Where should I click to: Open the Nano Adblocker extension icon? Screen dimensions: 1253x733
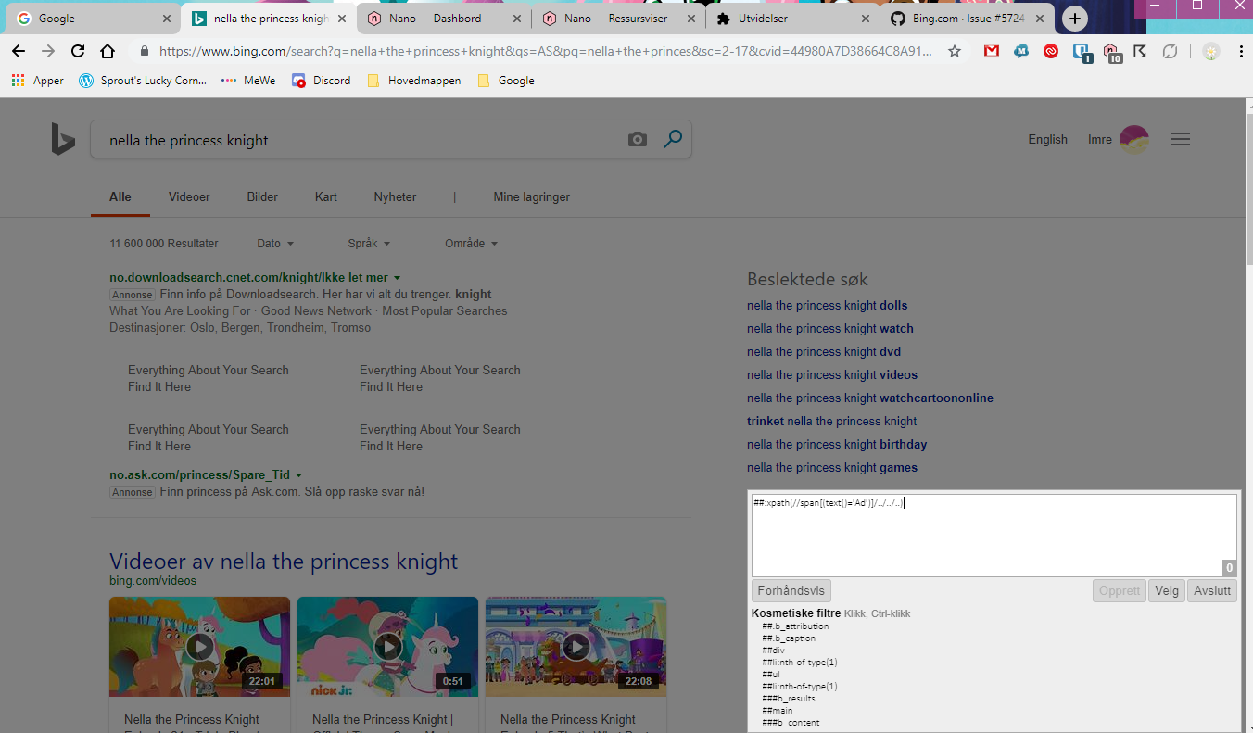pyautogui.click(x=1111, y=53)
